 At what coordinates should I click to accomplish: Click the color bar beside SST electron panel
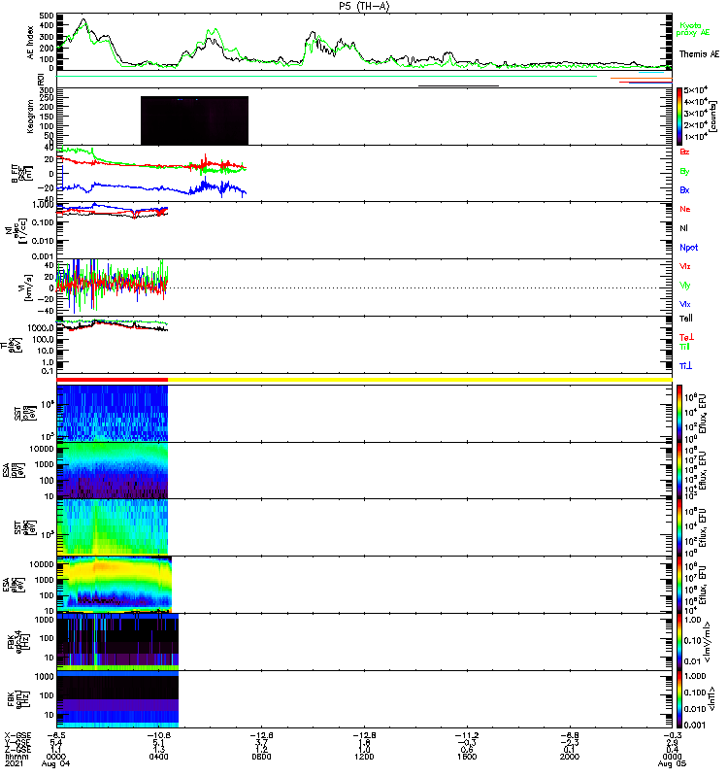tap(679, 527)
